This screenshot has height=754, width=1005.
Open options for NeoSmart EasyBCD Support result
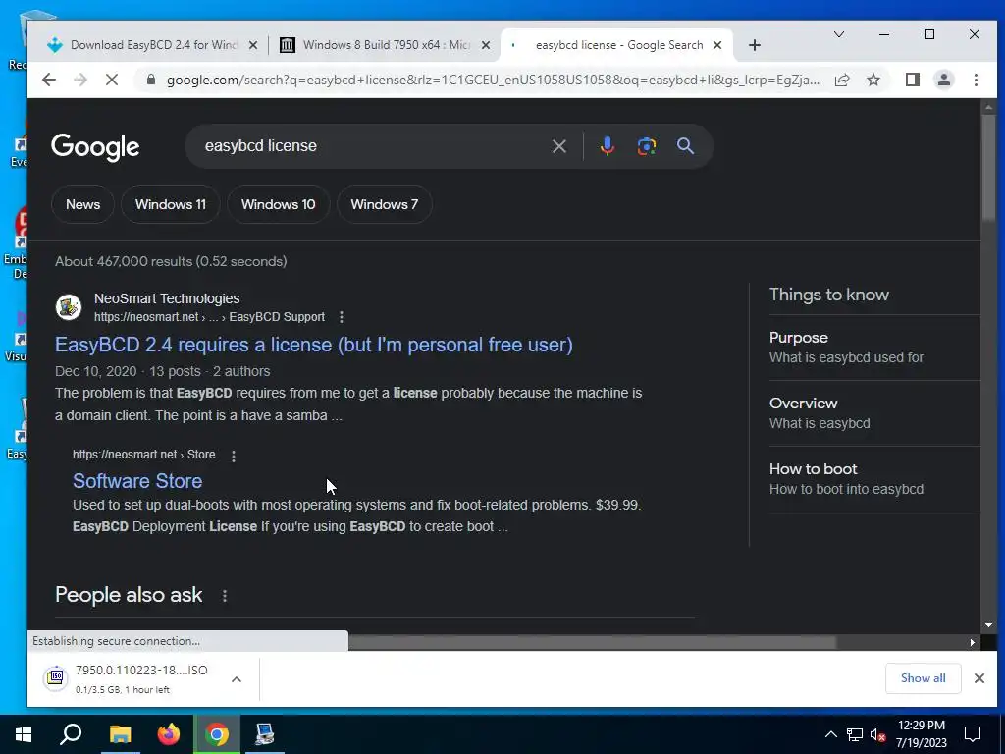click(342, 317)
